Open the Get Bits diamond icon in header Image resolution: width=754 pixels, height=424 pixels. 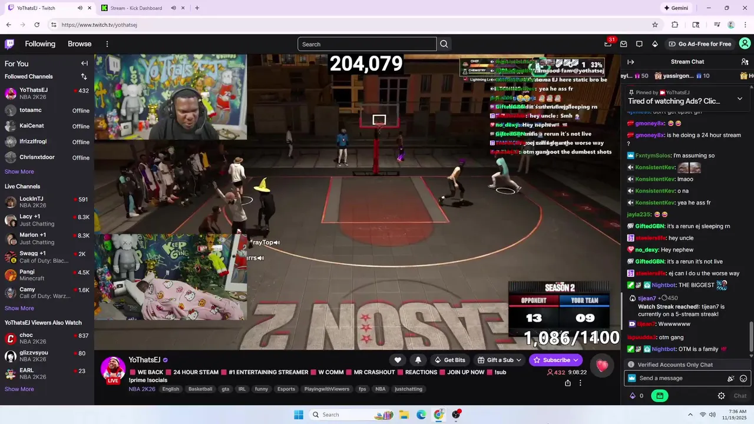pyautogui.click(x=654, y=44)
